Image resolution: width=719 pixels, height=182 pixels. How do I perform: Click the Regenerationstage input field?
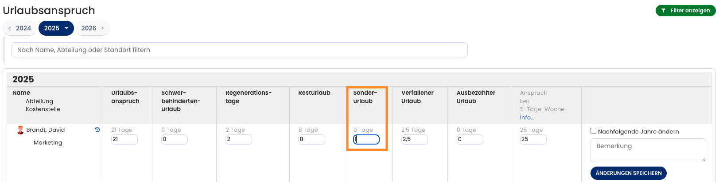point(238,139)
